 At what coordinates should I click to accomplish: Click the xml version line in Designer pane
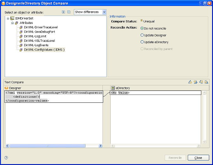point(54,93)
